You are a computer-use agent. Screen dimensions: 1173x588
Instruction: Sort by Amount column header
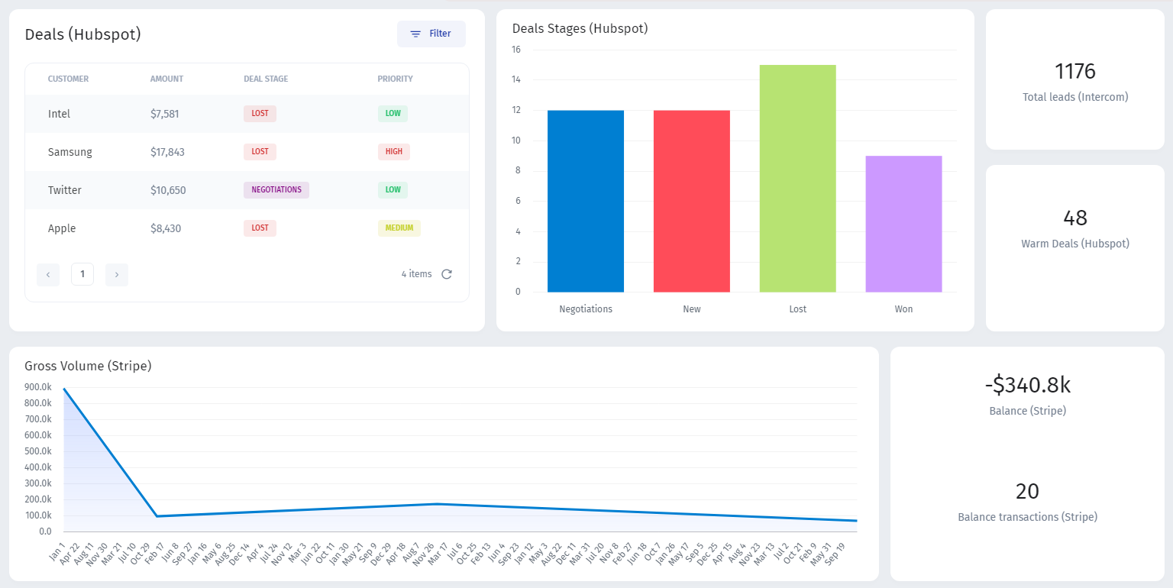tap(166, 79)
